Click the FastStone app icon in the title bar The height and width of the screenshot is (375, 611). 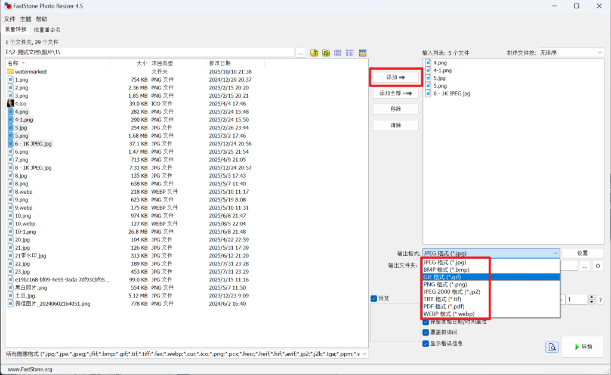click(x=8, y=6)
